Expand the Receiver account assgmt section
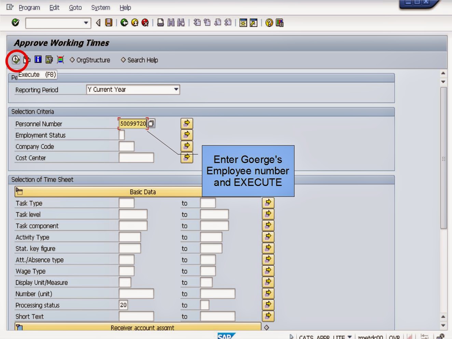Viewport: 452px width, 339px height. pos(19,328)
